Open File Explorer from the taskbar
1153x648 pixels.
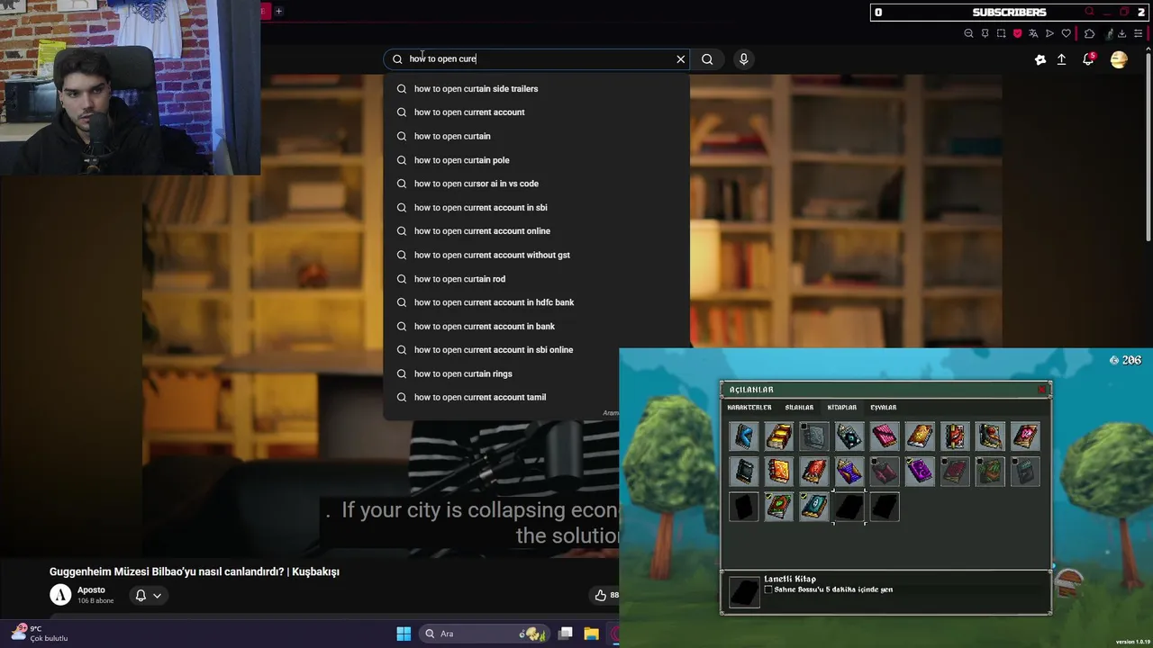point(591,634)
